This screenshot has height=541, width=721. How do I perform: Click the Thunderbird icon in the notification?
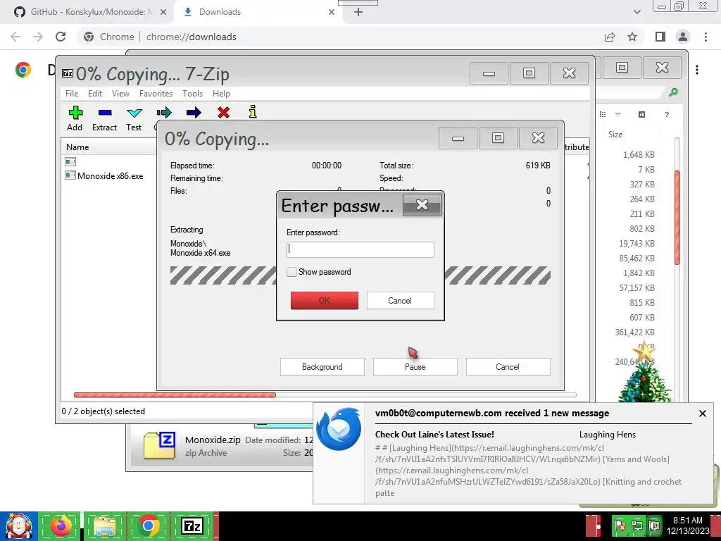339,429
